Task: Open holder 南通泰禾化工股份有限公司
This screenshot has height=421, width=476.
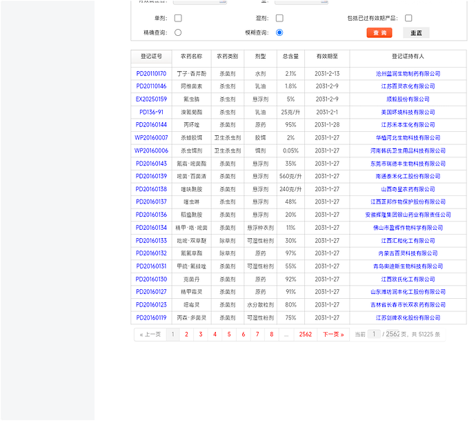Action: 408,177
